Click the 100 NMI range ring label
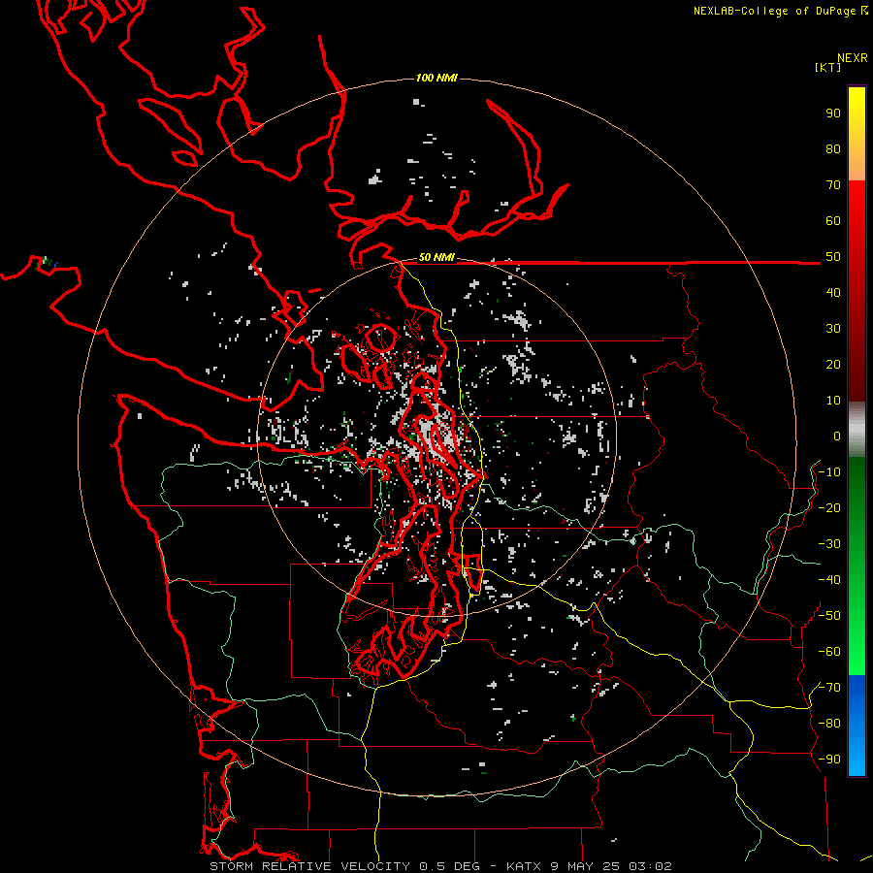 pyautogui.click(x=436, y=78)
